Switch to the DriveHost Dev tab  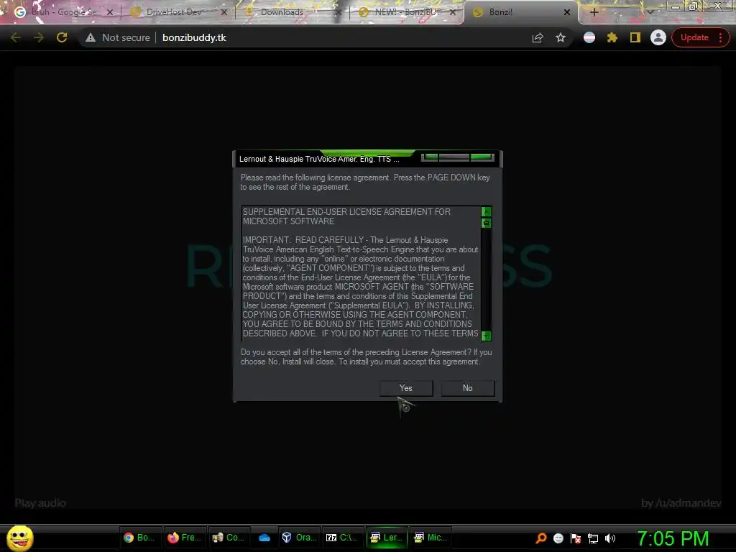pyautogui.click(x=174, y=12)
